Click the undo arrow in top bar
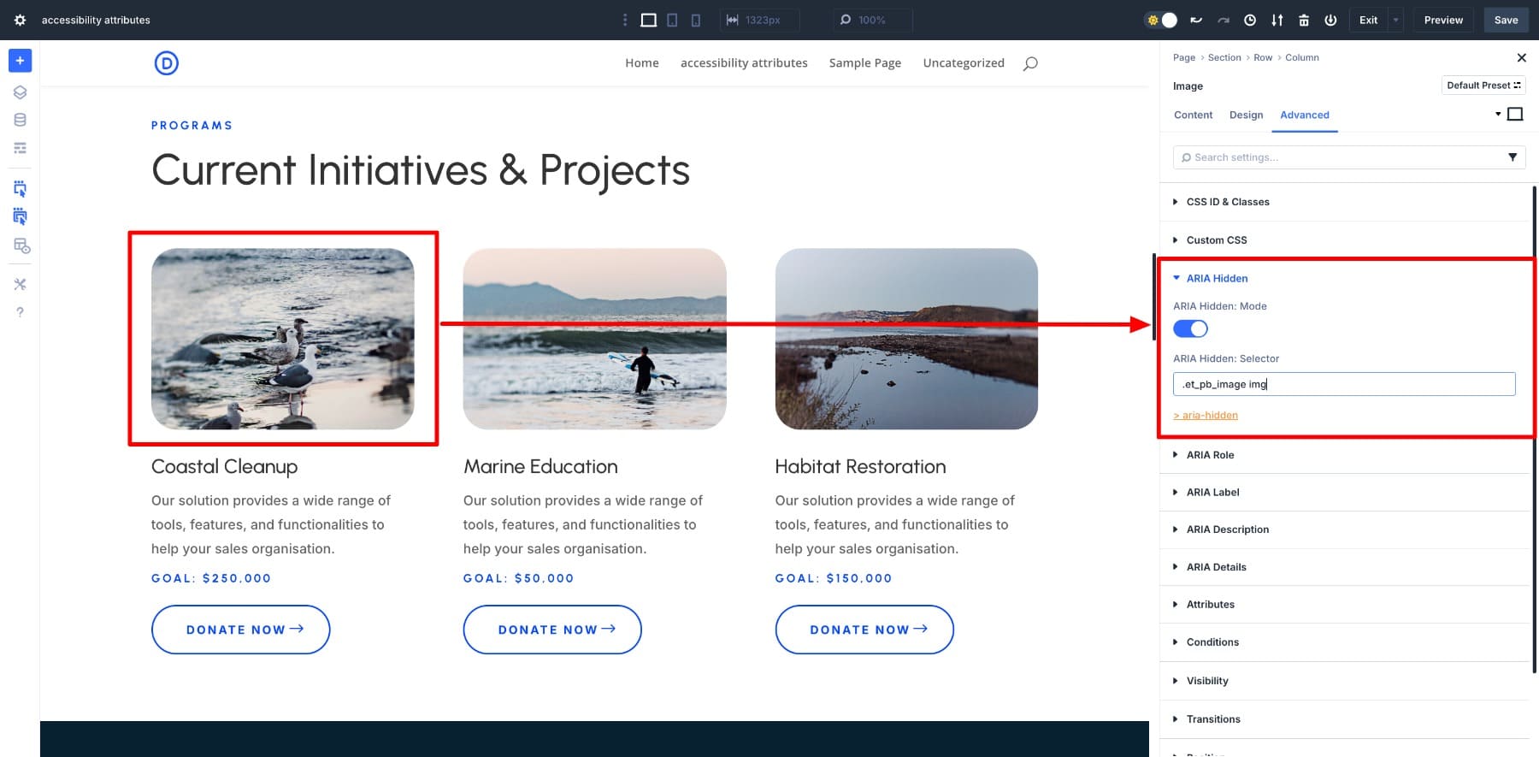1539x757 pixels. [1196, 20]
